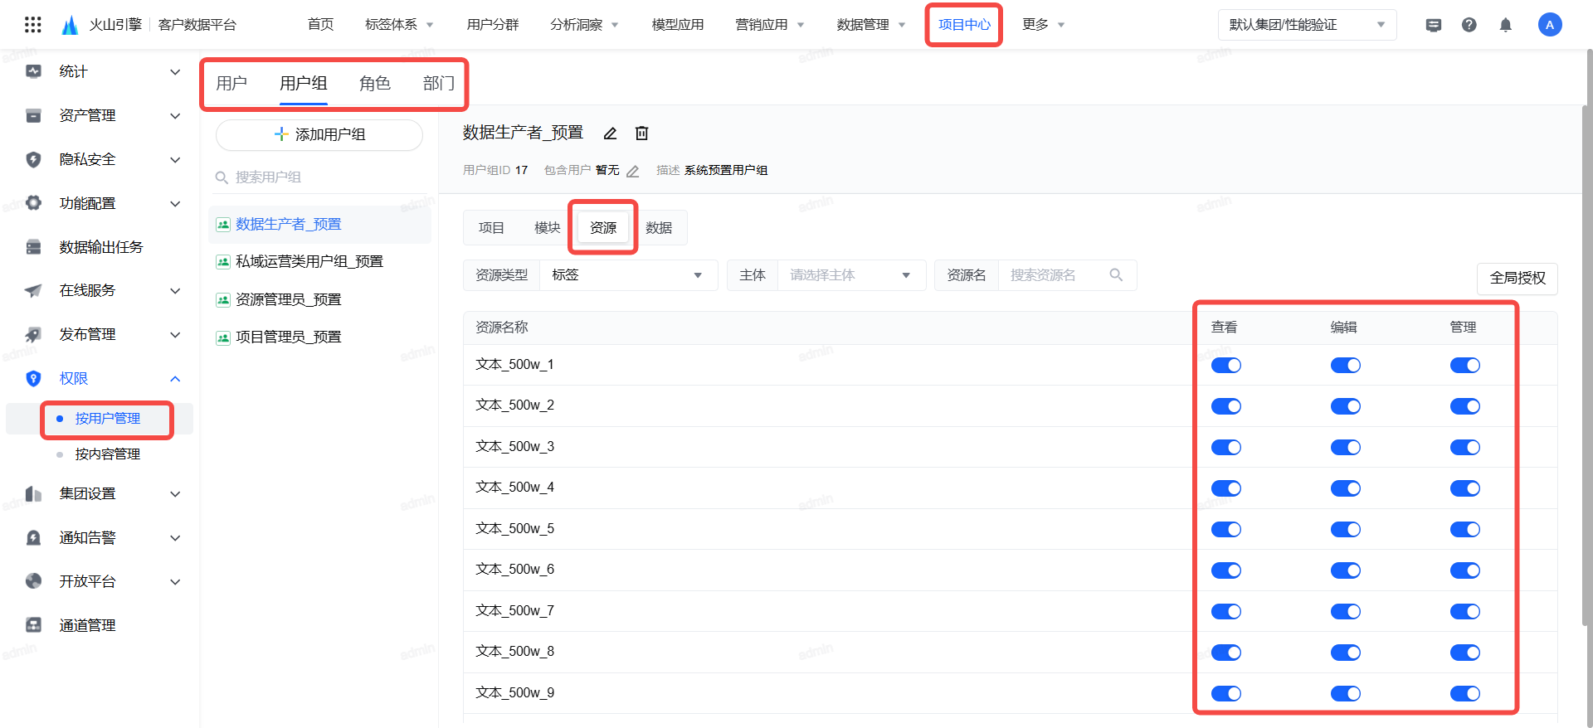The image size is (1593, 728).
Task: Click the 集团设置 building icon
Action: point(33,493)
